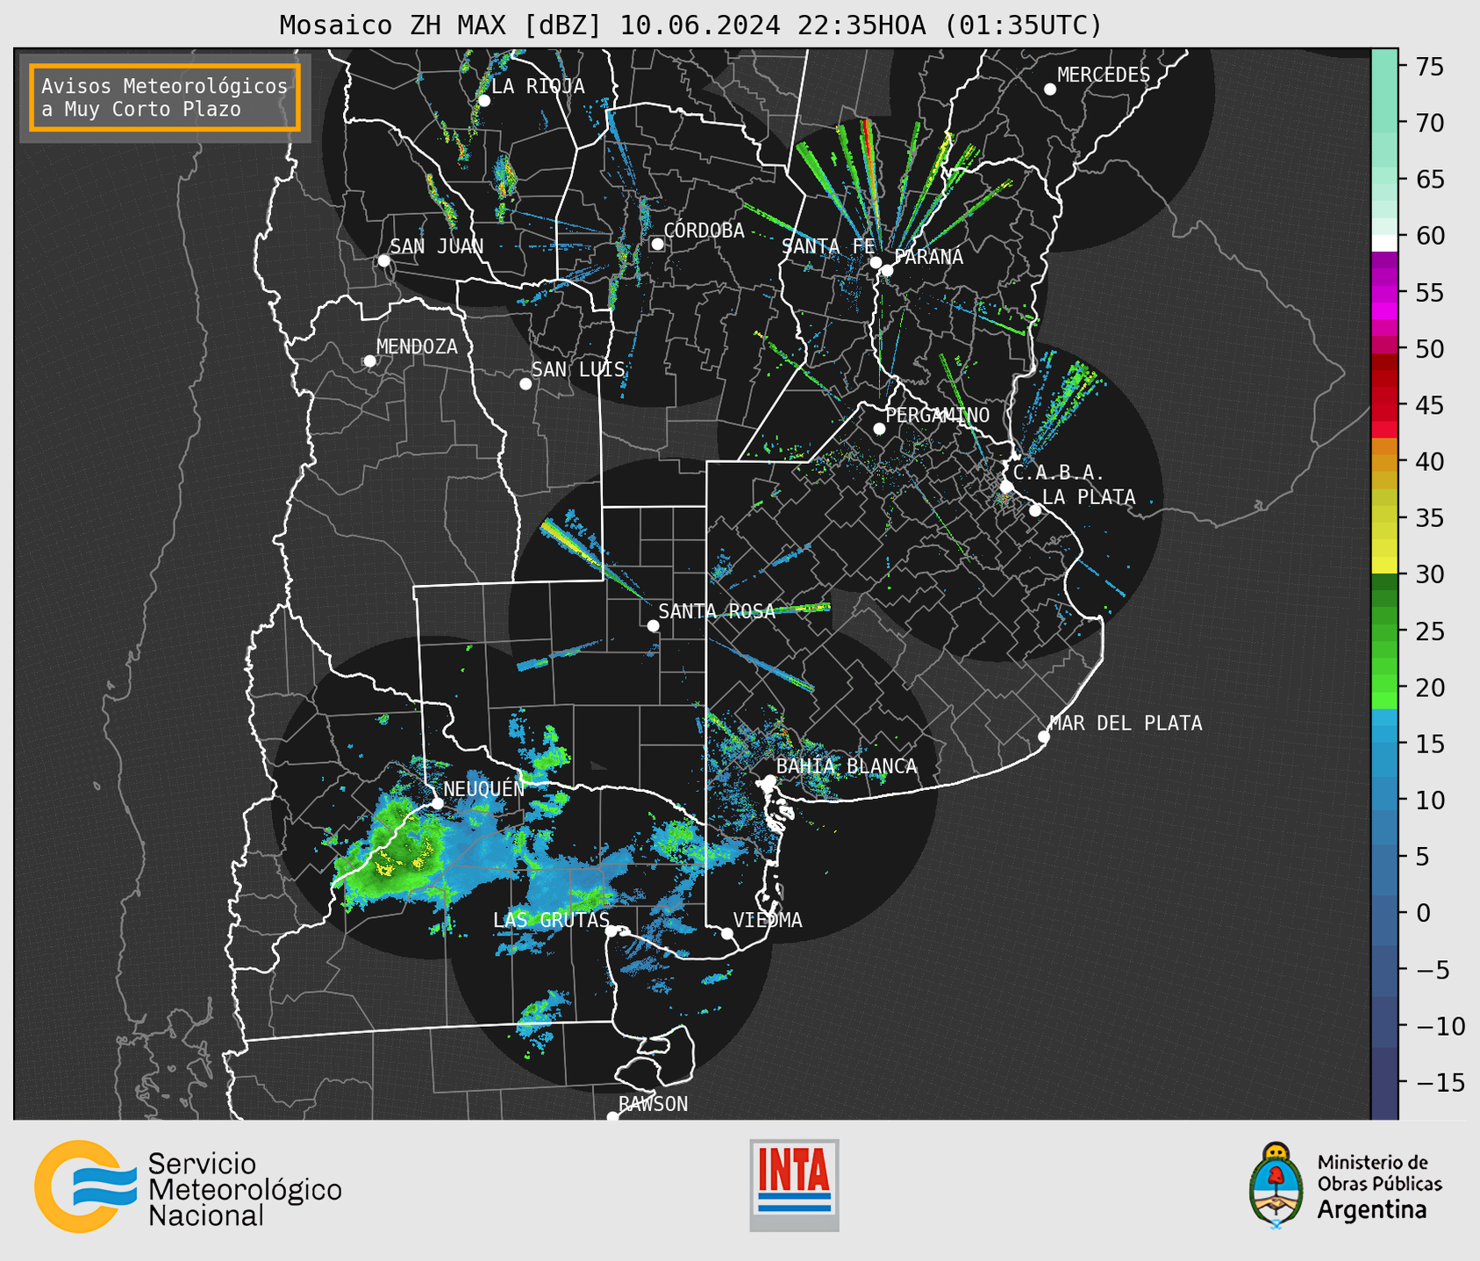Click the CÓRDOBA label text
The height and width of the screenshot is (1261, 1480).
[x=704, y=231]
